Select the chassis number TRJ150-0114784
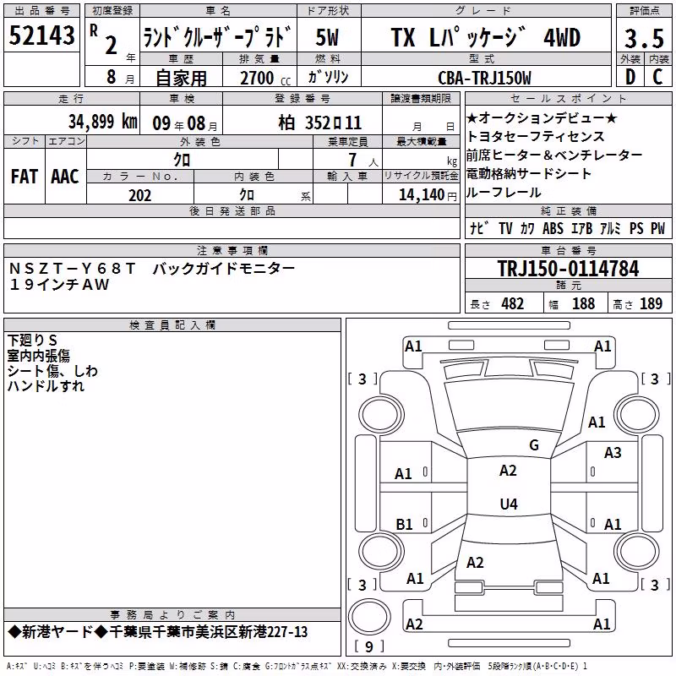Screen dimensions: 676x676 pos(568,268)
